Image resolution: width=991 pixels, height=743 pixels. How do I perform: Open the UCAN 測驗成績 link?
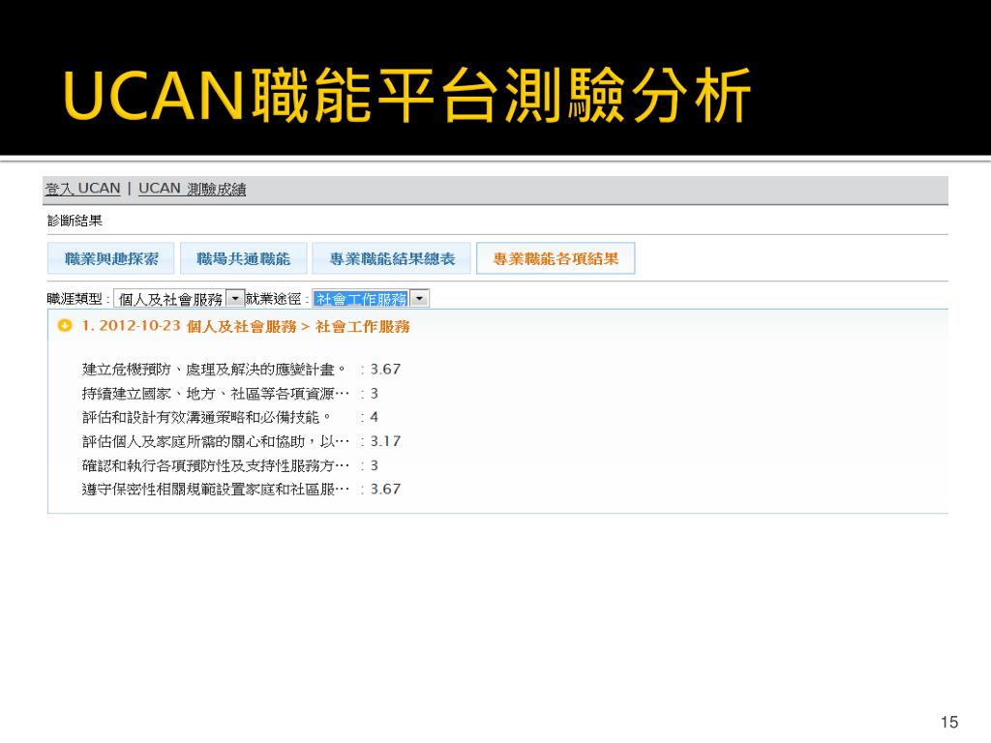(193, 189)
